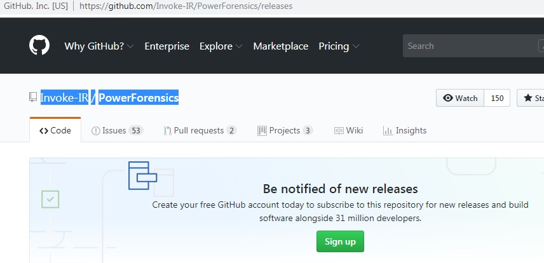Expand the Why GitHub? dropdown
Screen dimensions: 544x263
click(99, 46)
